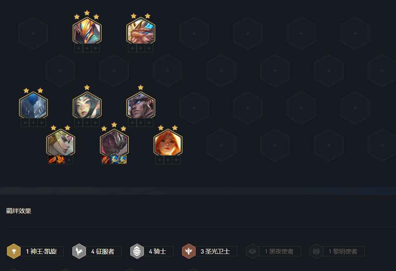
Task: Click second flame item on blonde champion
Action: (60, 160)
